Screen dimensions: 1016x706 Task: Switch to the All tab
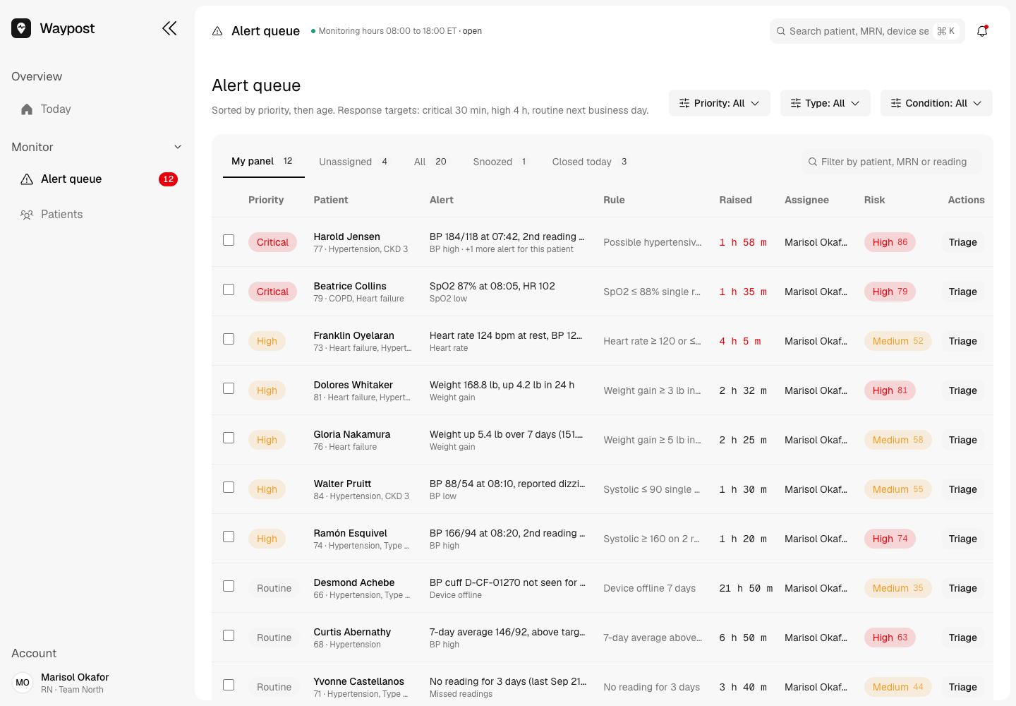coord(430,162)
